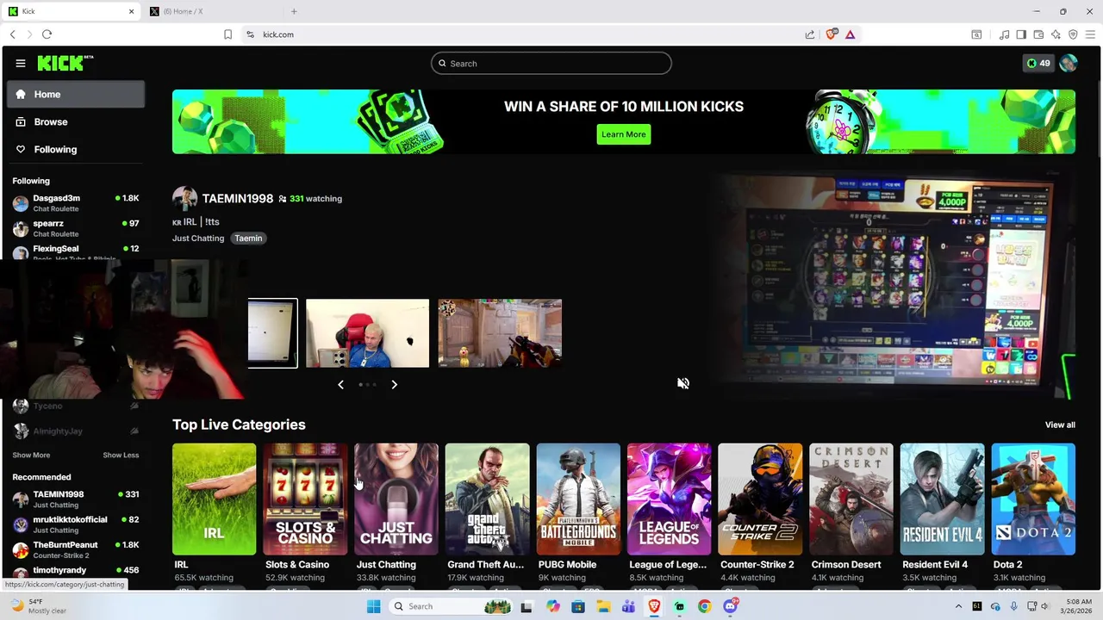Open the Counter-Strike 2 category card
This screenshot has width=1103, height=620.
tap(760, 499)
